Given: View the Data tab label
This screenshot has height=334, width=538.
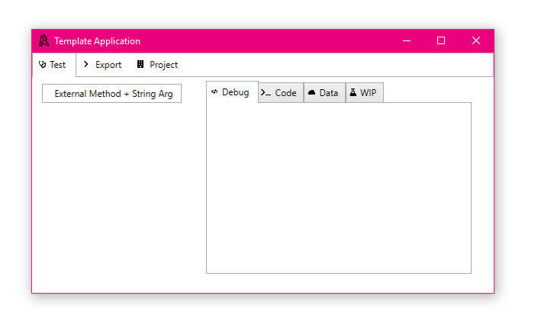Looking at the screenshot, I should [329, 93].
